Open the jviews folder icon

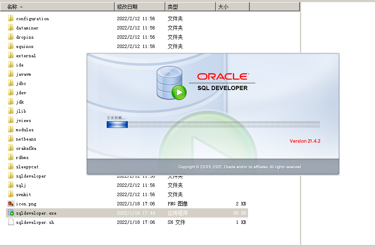(10, 120)
